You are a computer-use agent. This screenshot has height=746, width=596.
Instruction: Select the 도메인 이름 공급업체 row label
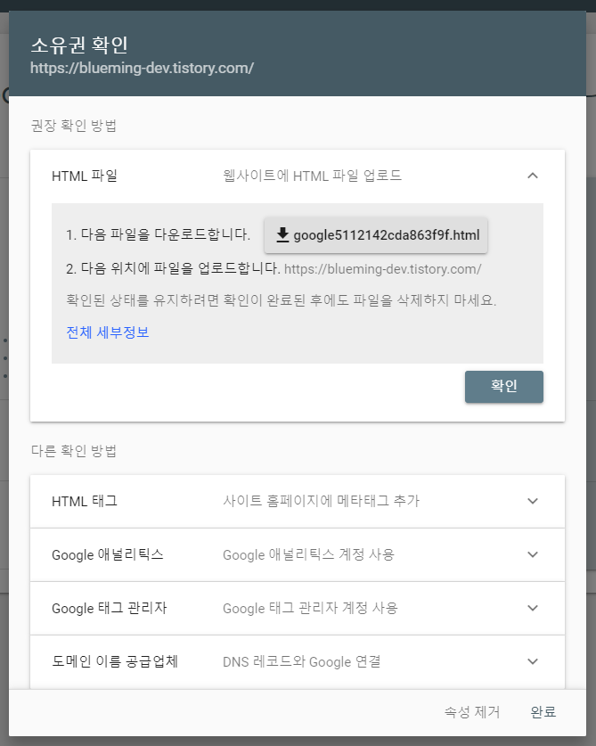115,661
